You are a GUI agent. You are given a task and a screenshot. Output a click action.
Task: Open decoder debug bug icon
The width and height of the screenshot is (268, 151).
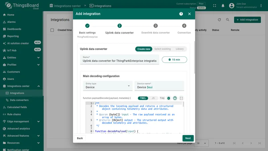[x=169, y=98]
